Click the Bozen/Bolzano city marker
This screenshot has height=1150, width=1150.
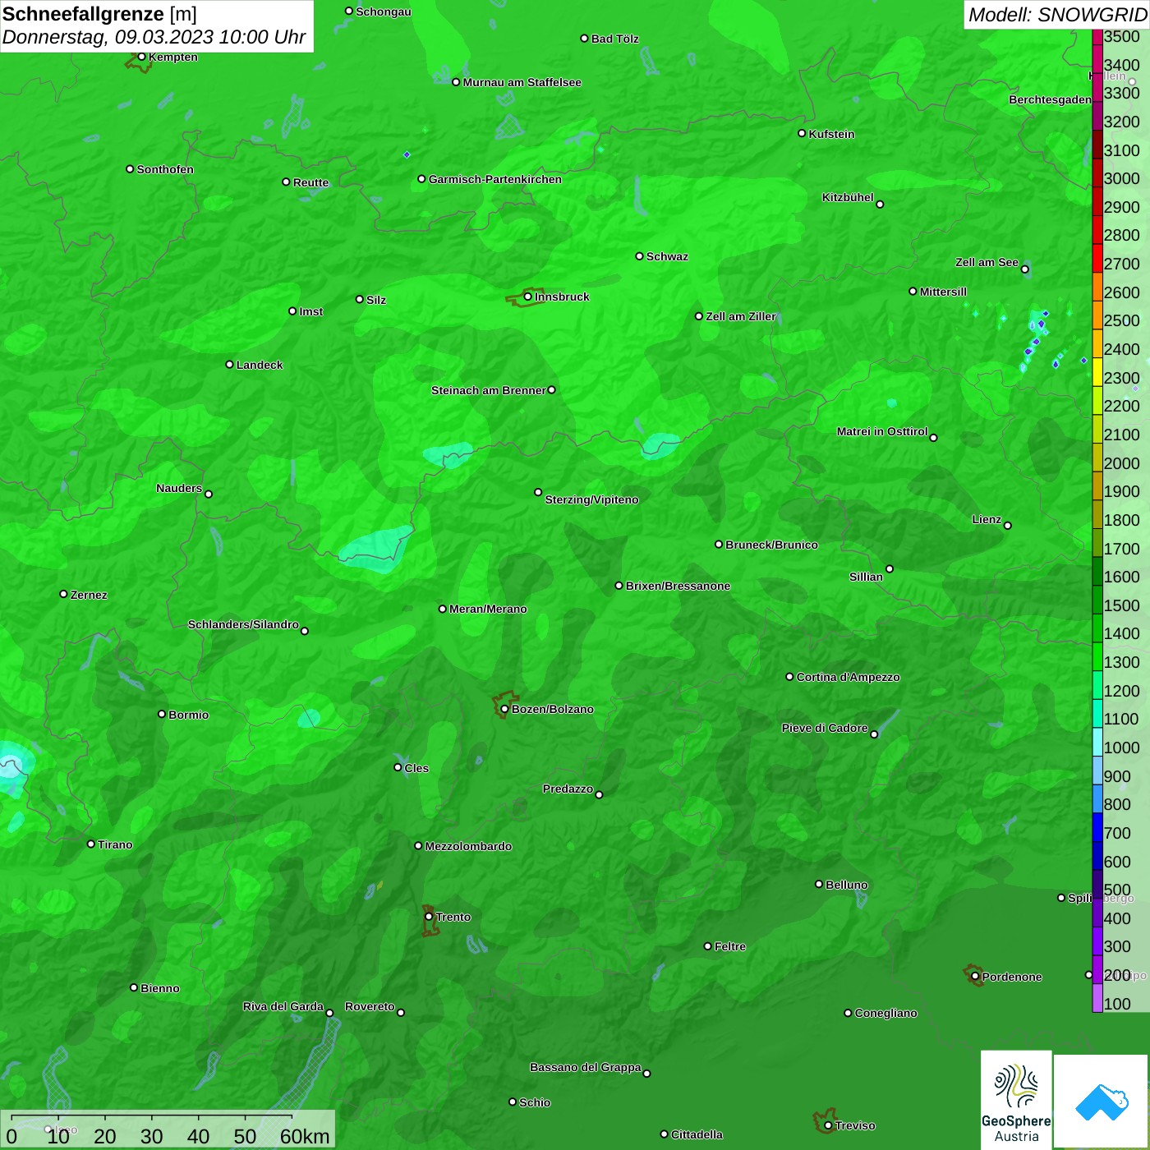(x=504, y=709)
